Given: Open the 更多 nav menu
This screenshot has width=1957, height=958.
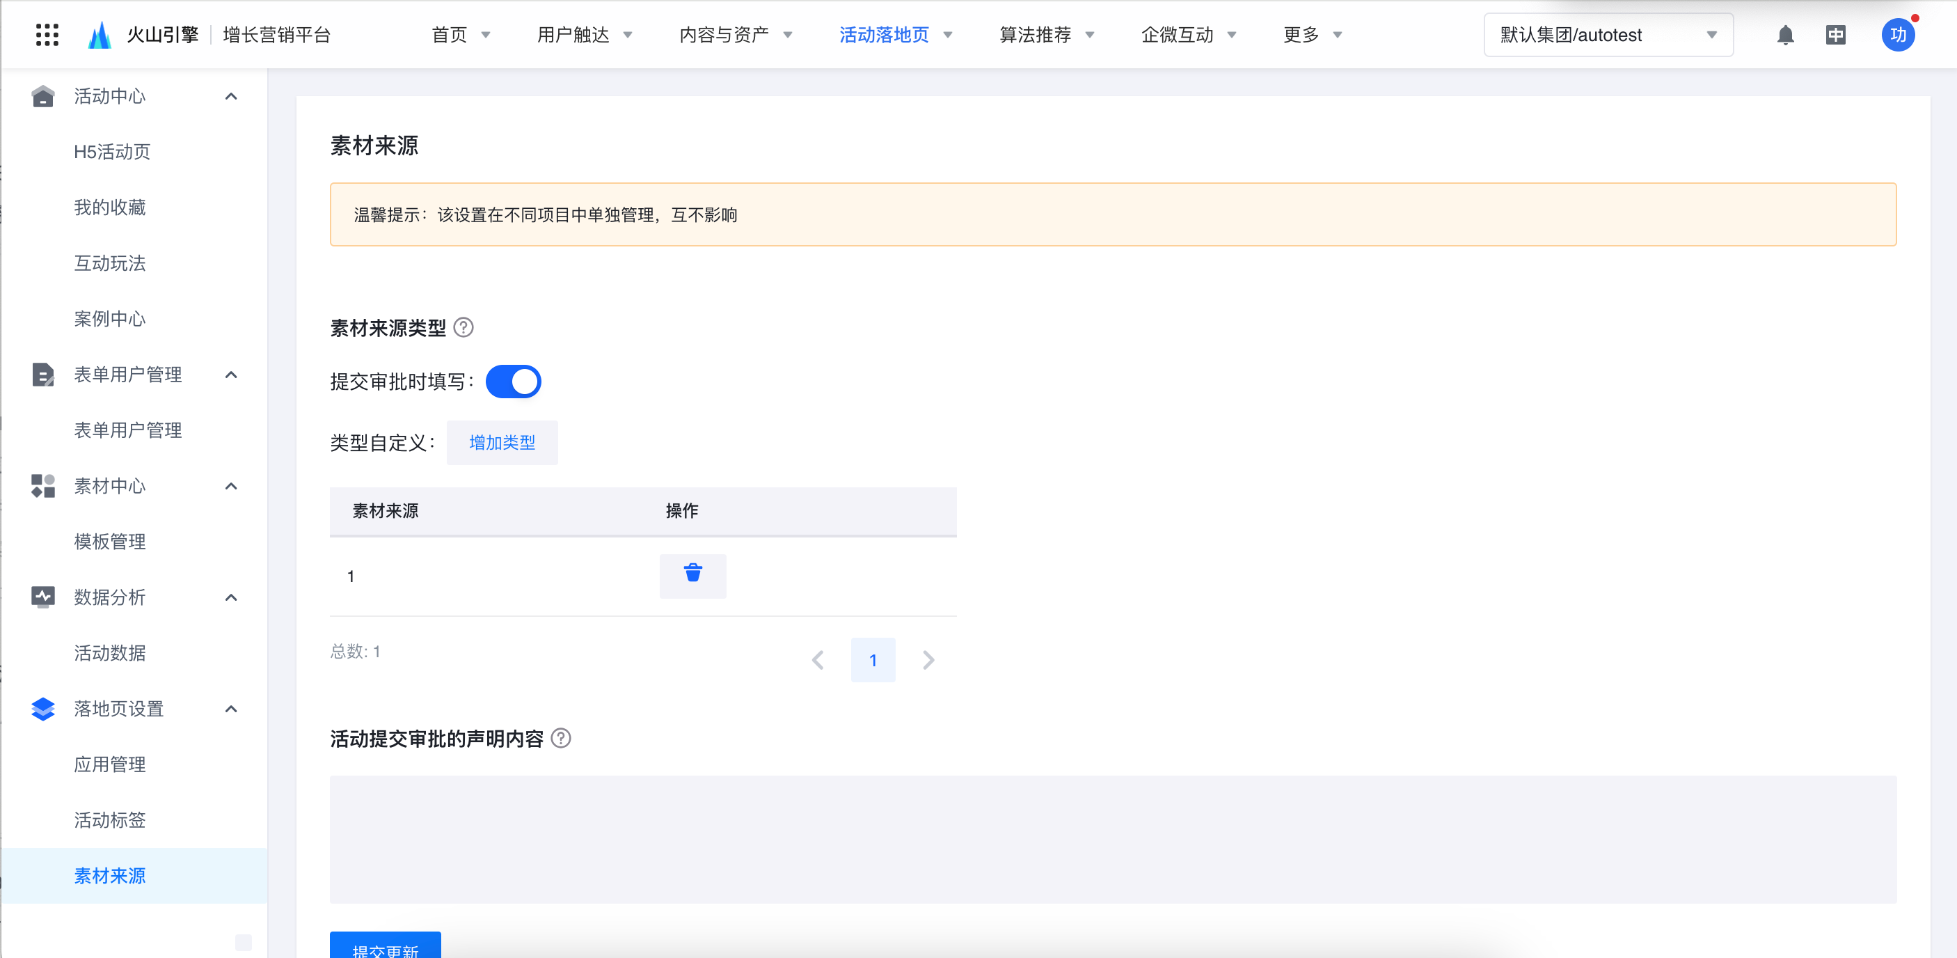Looking at the screenshot, I should tap(1312, 35).
